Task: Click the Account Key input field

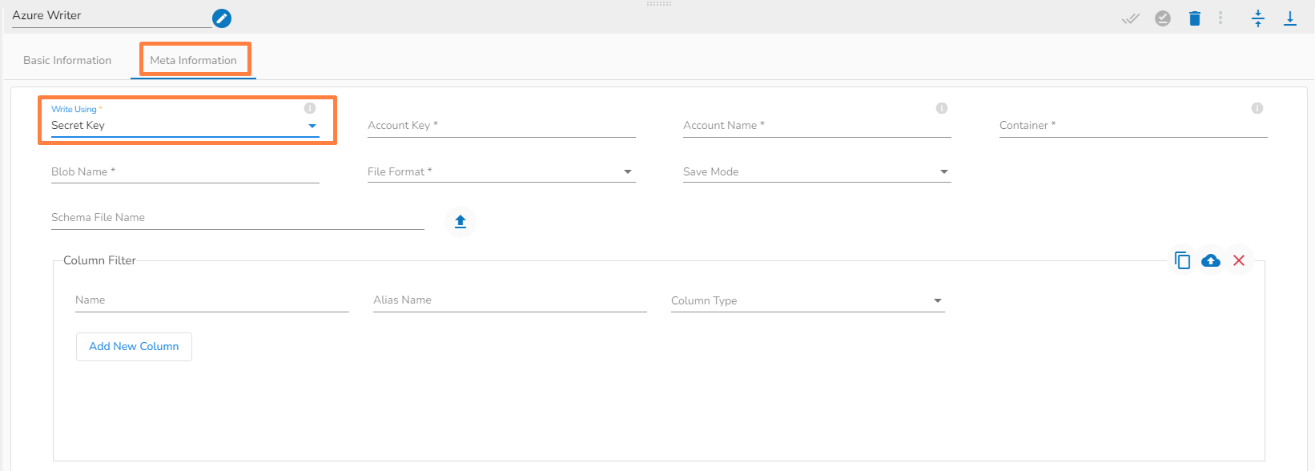Action: click(501, 126)
